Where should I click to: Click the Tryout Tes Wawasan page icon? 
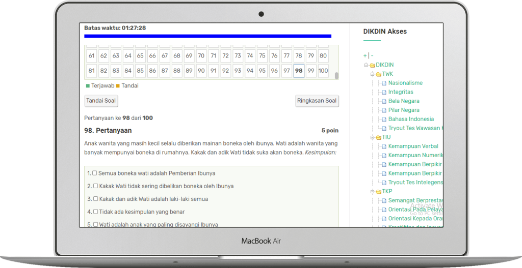pos(384,128)
